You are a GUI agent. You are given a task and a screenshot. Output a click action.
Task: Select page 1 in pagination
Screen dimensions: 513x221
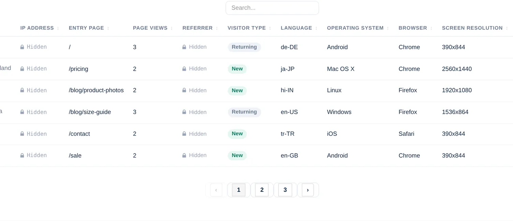coord(239,190)
